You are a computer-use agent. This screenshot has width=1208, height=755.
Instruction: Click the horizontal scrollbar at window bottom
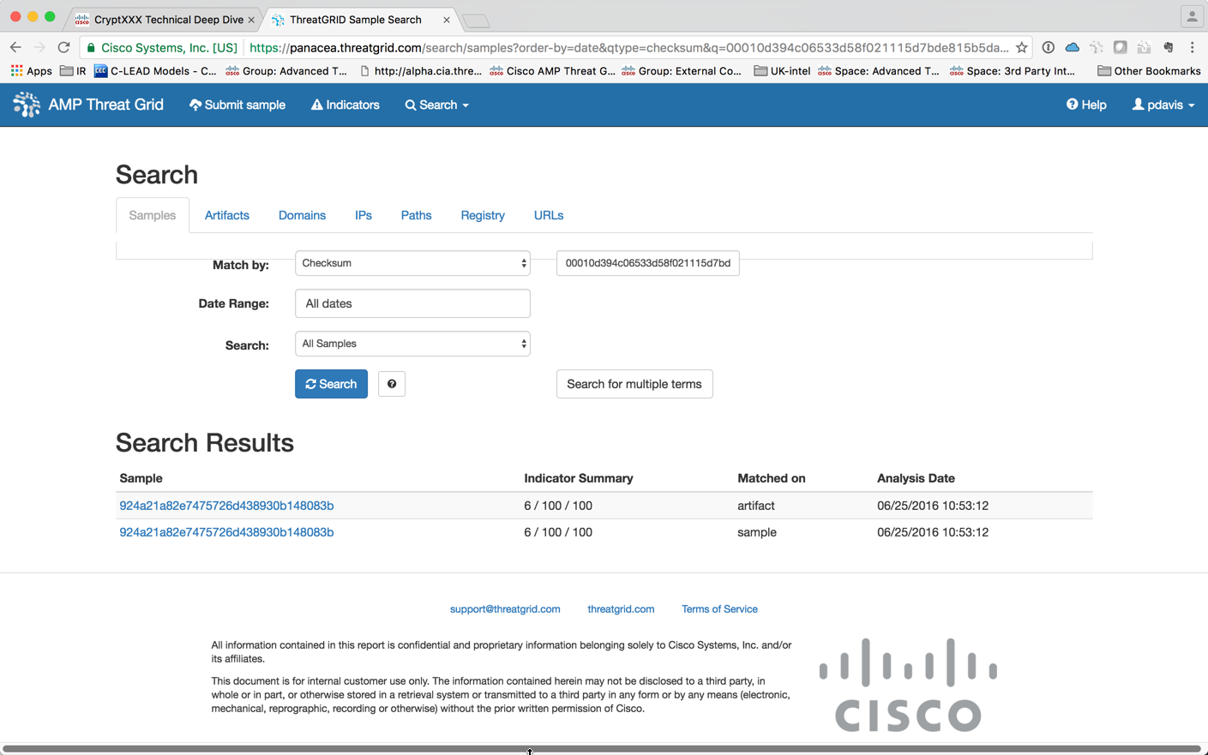pos(600,749)
